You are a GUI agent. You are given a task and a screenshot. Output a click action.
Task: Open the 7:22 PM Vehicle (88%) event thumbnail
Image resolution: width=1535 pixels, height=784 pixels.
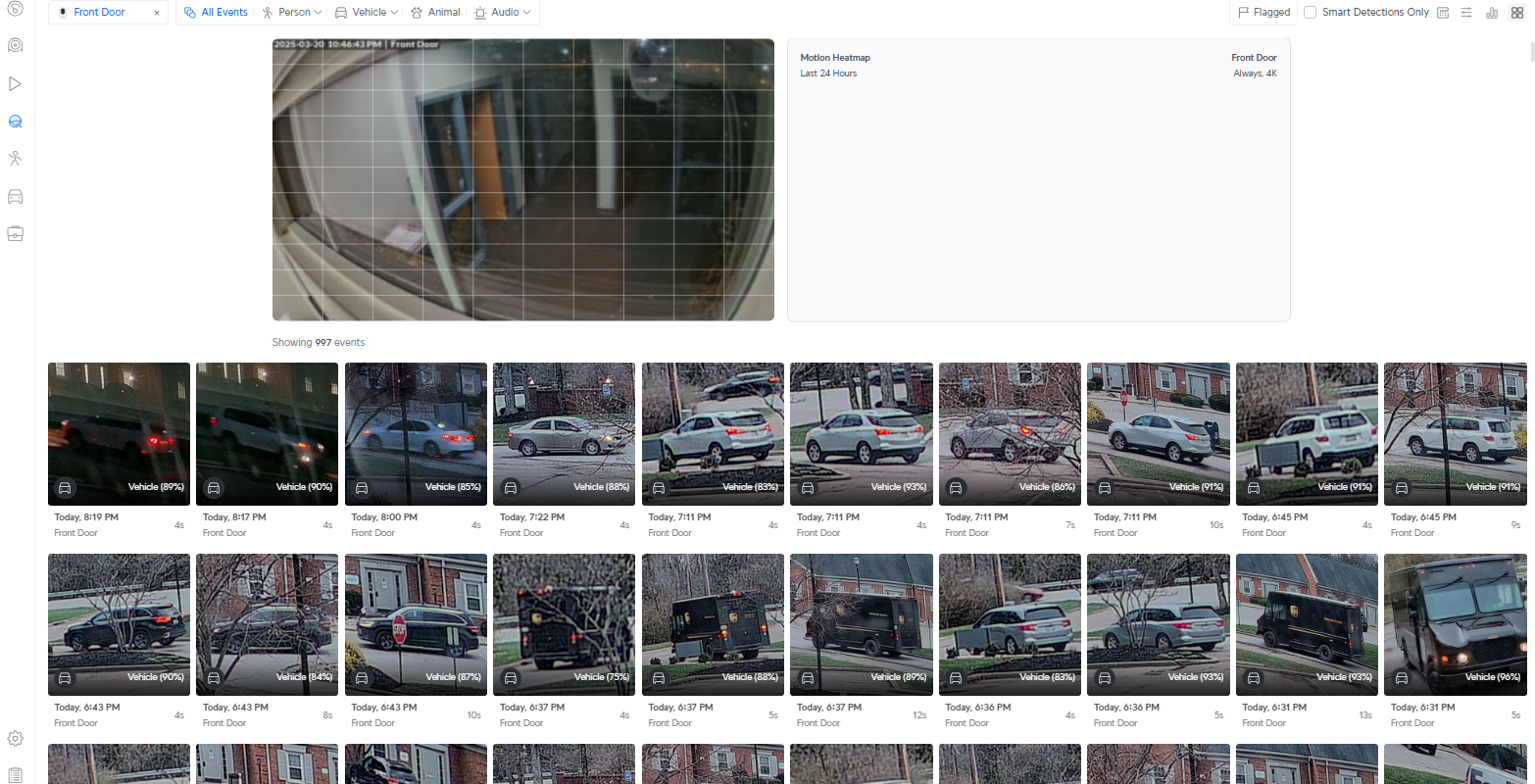click(x=564, y=434)
